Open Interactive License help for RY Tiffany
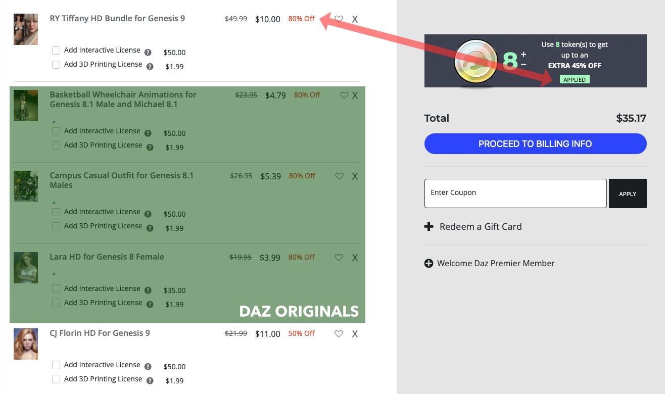Image resolution: width=665 pixels, height=394 pixels. [x=148, y=53]
